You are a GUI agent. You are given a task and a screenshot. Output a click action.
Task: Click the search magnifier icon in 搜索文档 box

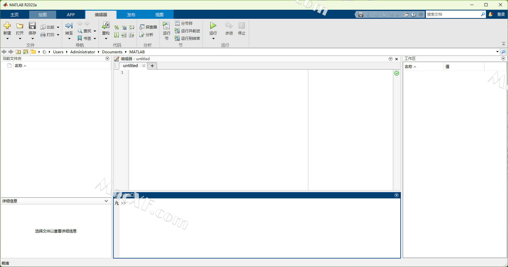(x=483, y=14)
